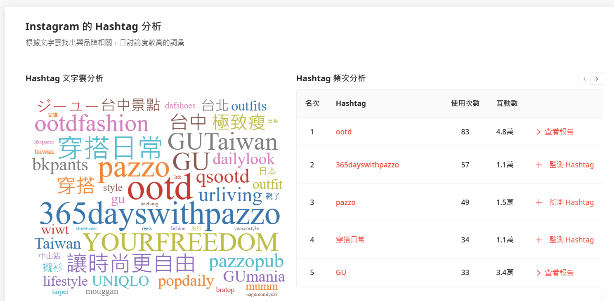614x301 pixels.
Task: Click ジーユー in the word cloud
Action: click(68, 106)
